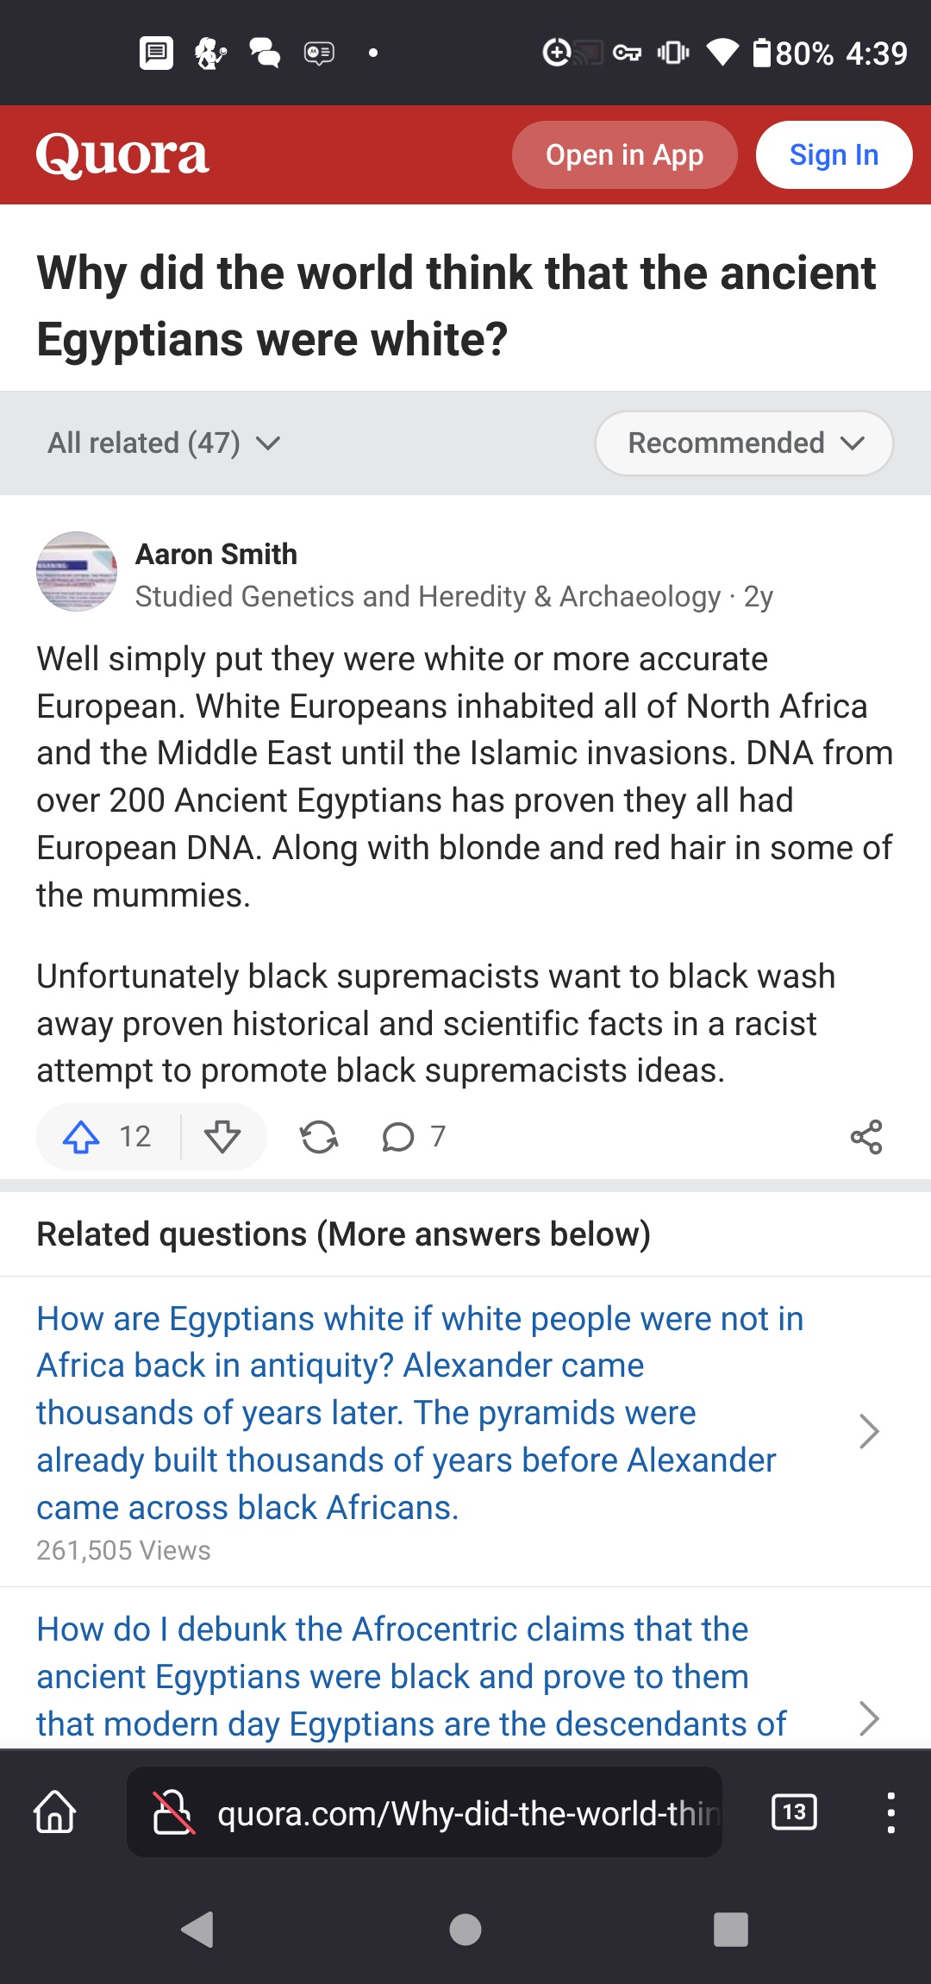Open the Afrocentric claims related question
The image size is (931, 1984).
[412, 1677]
